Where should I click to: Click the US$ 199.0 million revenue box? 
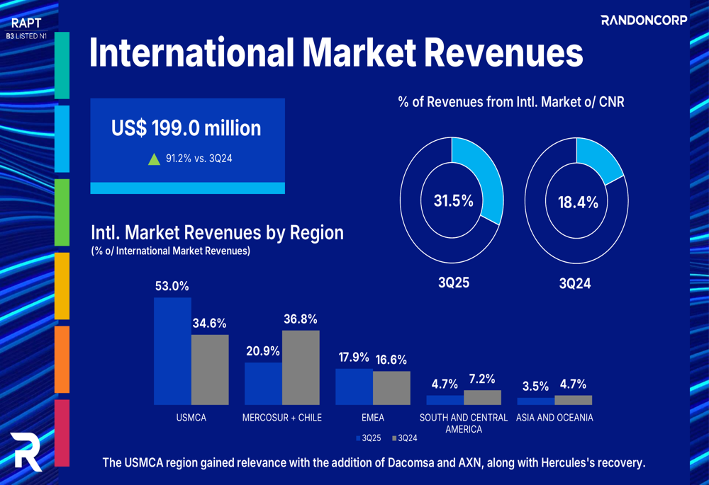pyautogui.click(x=187, y=145)
